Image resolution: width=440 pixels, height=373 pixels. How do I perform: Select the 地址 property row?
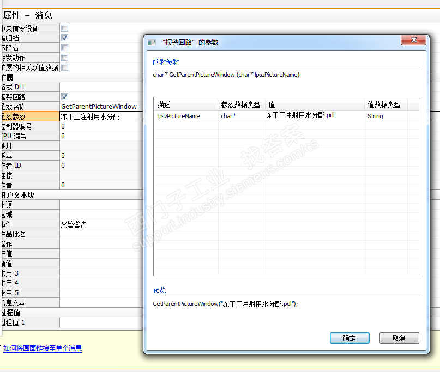pyautogui.click(x=30, y=146)
